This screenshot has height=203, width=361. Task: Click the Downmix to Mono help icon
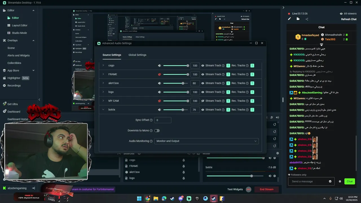pyautogui.click(x=151, y=131)
